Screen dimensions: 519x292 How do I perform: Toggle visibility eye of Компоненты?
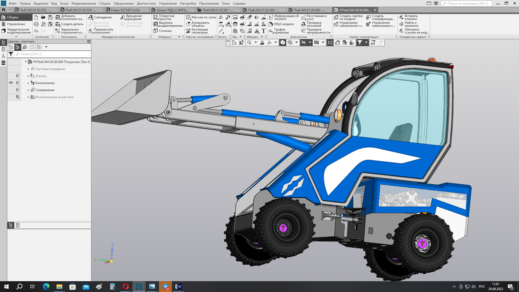(11, 83)
